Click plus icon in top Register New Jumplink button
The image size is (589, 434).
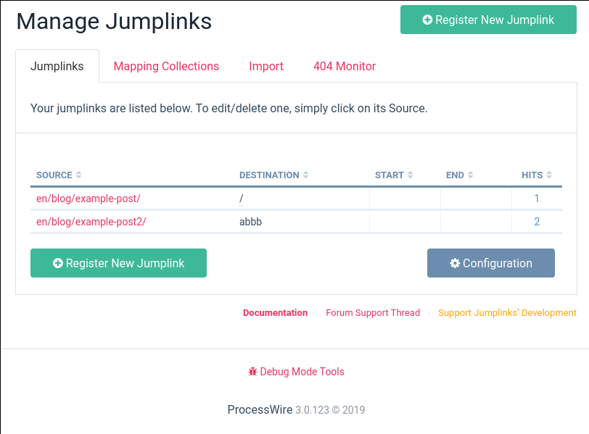pyautogui.click(x=427, y=20)
